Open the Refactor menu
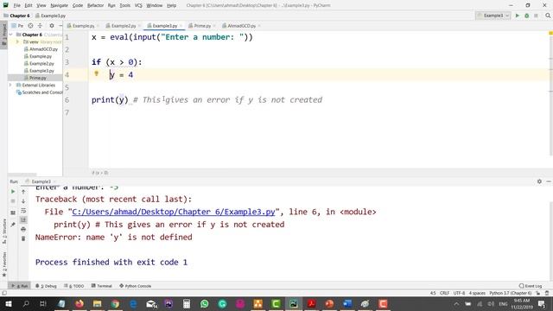The height and width of the screenshot is (311, 553). pyautogui.click(x=95, y=6)
